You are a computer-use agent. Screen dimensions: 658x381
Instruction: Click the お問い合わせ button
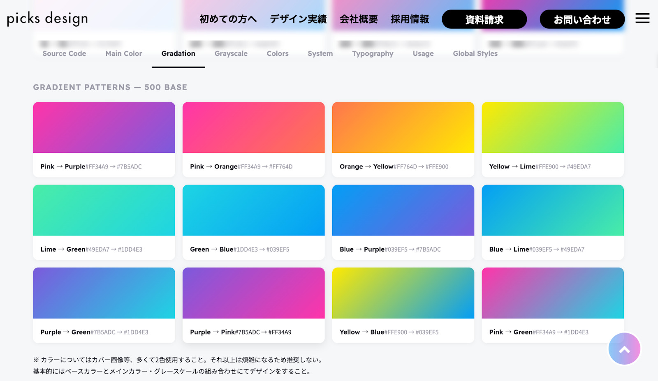point(583,19)
